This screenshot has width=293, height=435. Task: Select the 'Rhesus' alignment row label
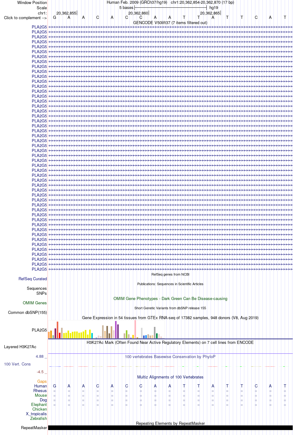[40, 391]
